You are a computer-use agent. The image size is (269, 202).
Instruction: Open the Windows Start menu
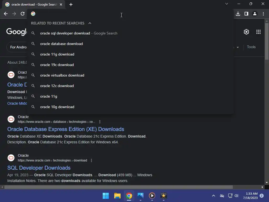point(106,196)
